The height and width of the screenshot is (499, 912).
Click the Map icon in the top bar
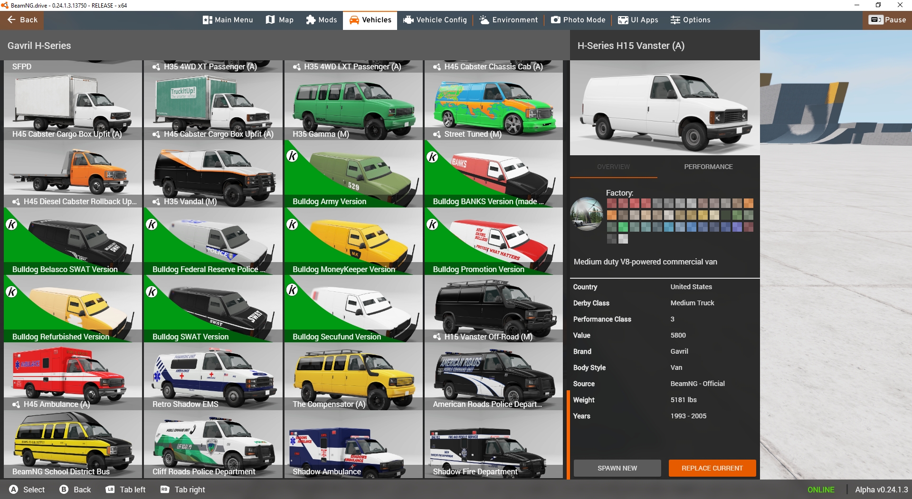coord(270,20)
